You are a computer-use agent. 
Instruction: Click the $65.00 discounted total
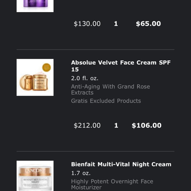pos(148,24)
